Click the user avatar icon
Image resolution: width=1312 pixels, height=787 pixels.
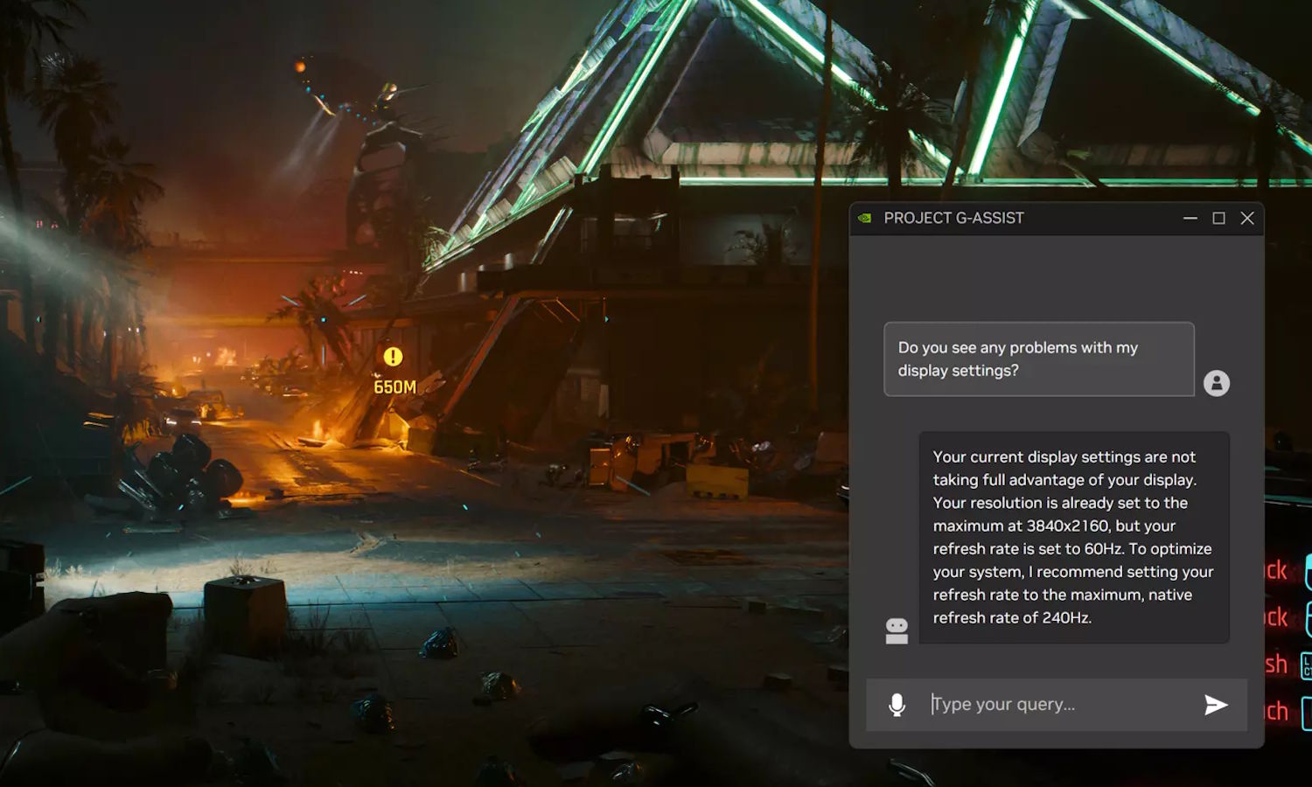[x=1216, y=383]
